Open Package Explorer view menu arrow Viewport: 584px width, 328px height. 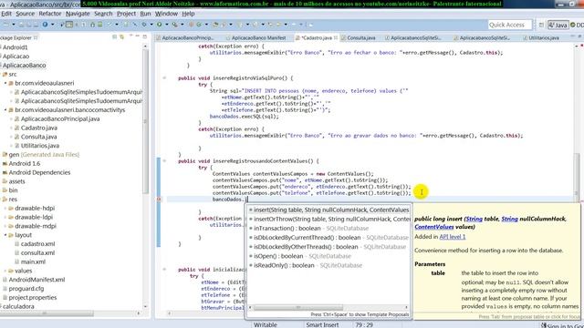pos(130,36)
